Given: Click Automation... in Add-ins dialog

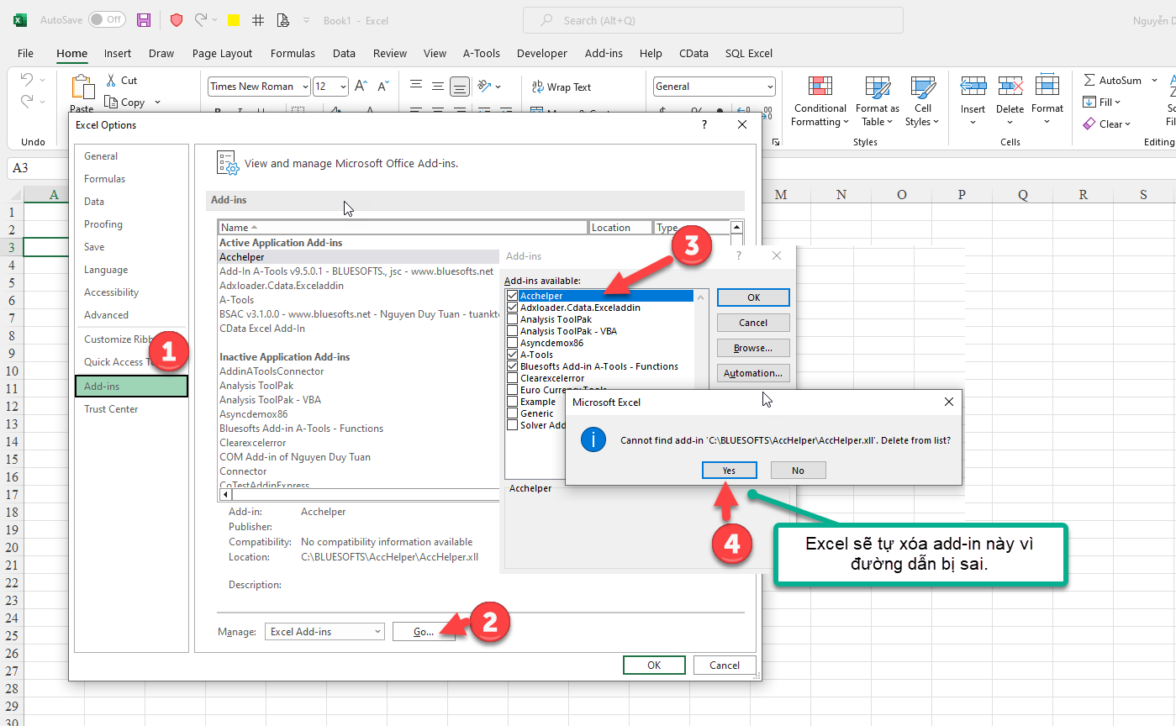Looking at the screenshot, I should [x=753, y=373].
